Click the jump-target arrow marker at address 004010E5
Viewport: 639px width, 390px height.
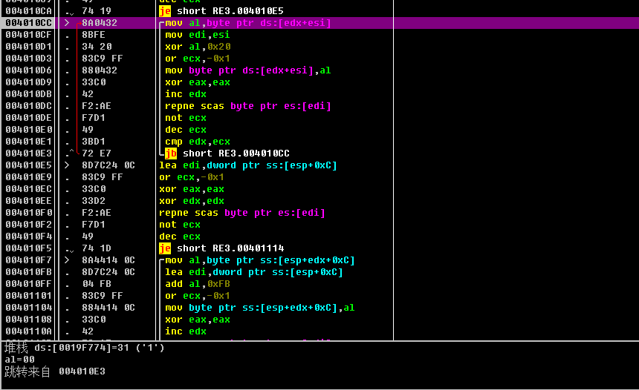tap(67, 165)
